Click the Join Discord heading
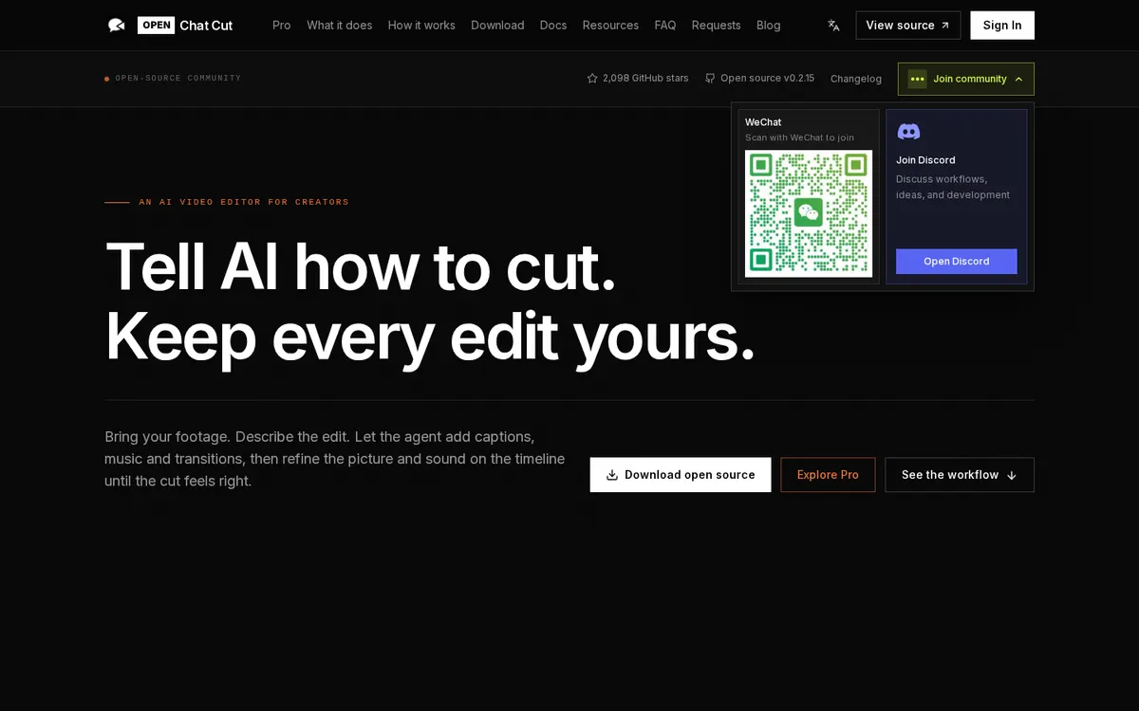Screen dimensions: 1139x711 925,160
